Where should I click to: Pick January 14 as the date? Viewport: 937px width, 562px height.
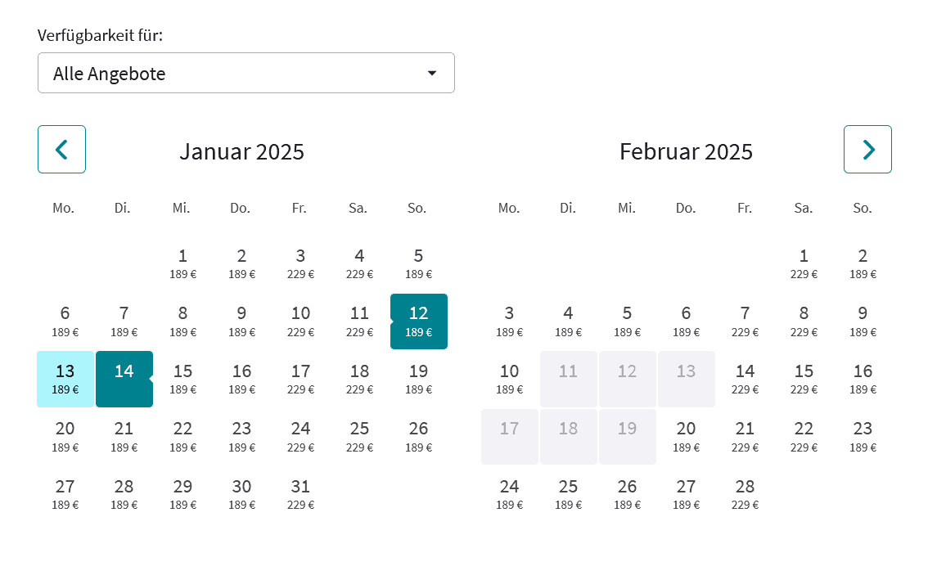pos(124,379)
